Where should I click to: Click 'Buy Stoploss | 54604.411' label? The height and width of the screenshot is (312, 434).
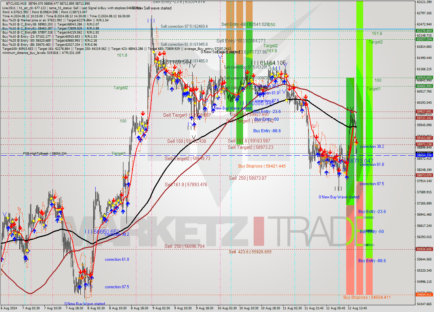(367, 297)
